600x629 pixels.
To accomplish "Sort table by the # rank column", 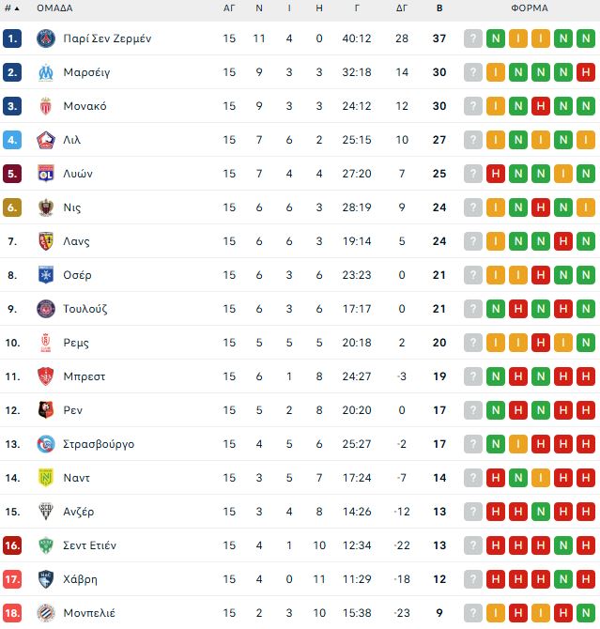I will pos(11,8).
